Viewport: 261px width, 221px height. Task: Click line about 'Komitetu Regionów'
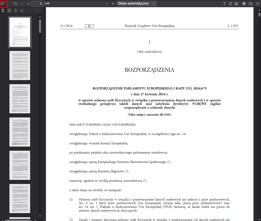coord(99,171)
